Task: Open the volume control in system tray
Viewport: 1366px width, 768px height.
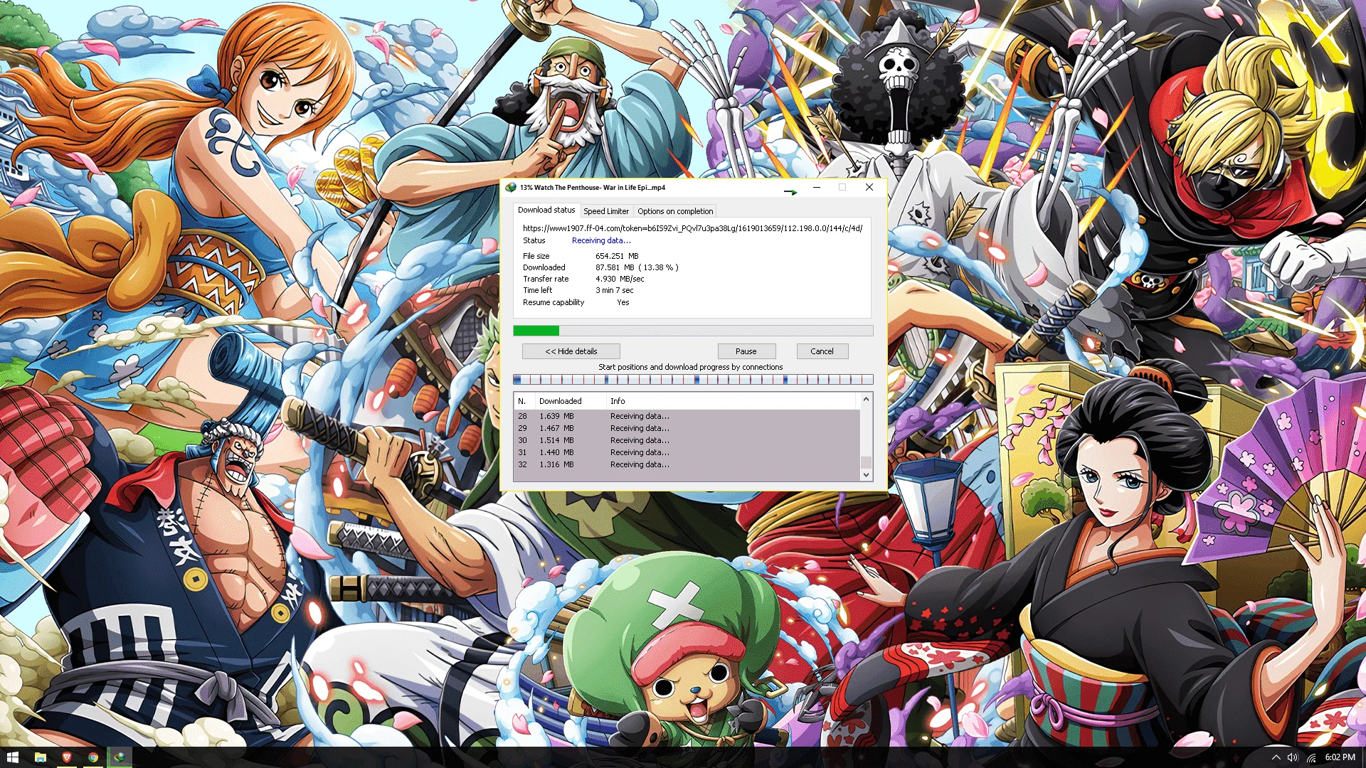Action: [x=1293, y=758]
